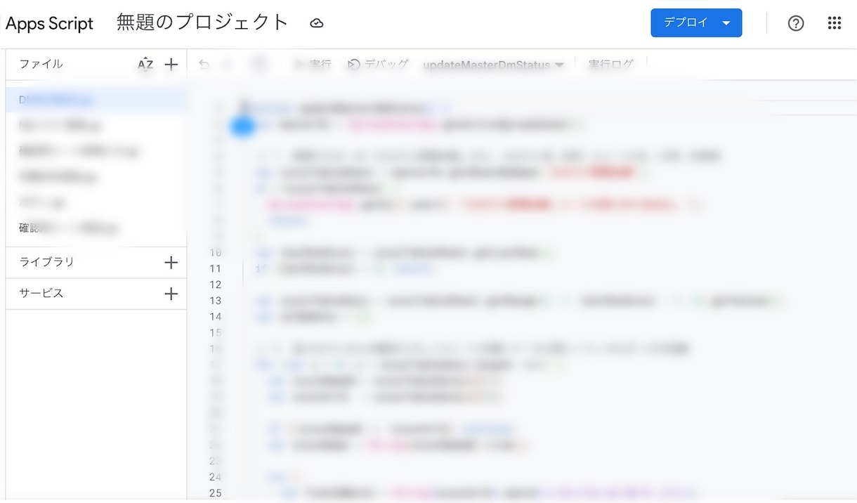The width and height of the screenshot is (857, 503).
Task: Add a new file with the plus icon
Action: coord(171,65)
